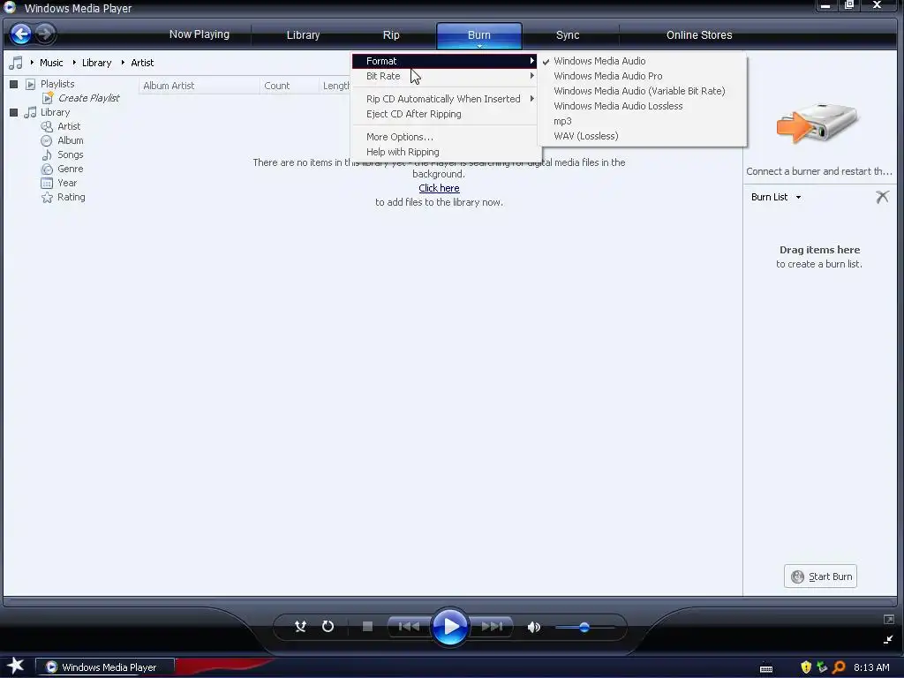The width and height of the screenshot is (904, 678).
Task: Open the Artist view icon
Action: [47, 126]
